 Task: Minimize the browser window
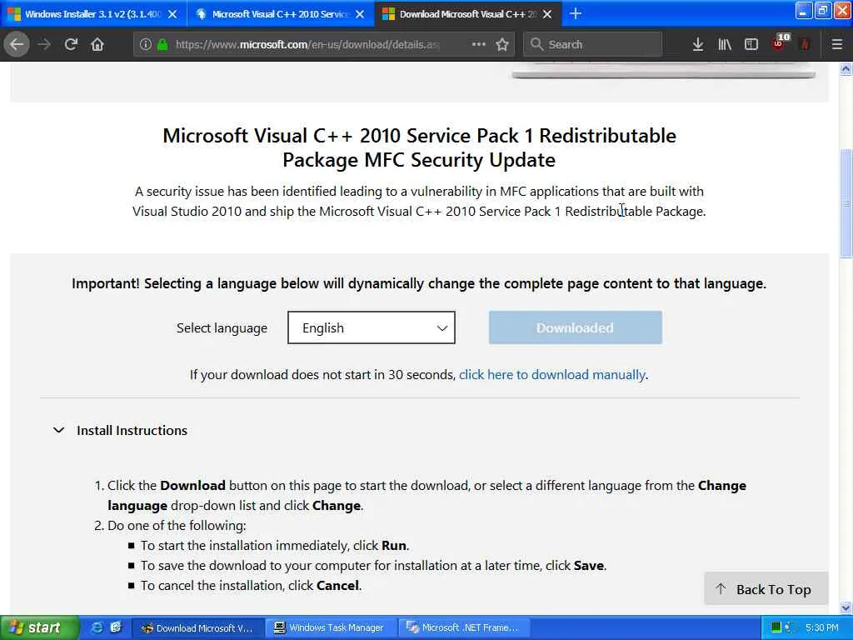[x=804, y=10]
